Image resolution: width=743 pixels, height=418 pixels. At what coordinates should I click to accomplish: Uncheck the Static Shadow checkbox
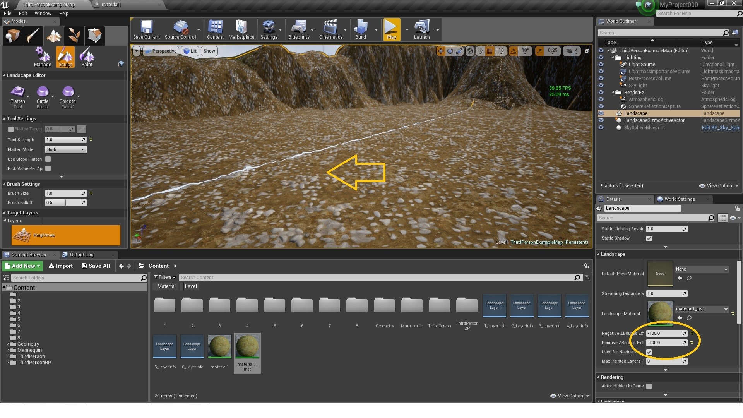click(x=649, y=238)
